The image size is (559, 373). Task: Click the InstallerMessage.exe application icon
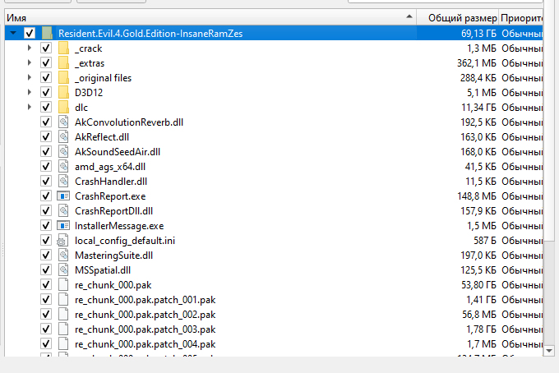pos(63,225)
